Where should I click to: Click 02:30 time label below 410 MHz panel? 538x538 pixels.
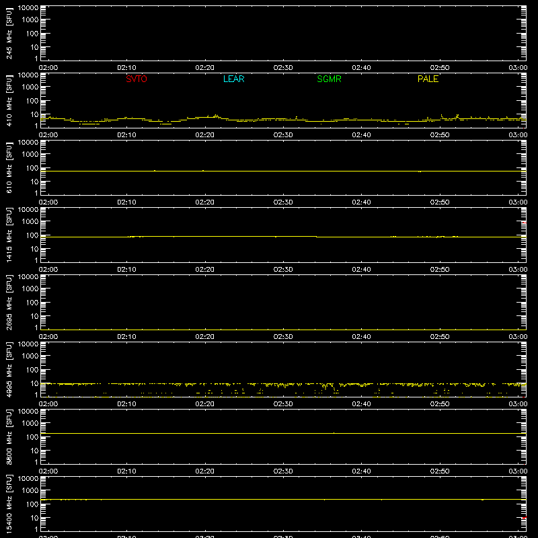tap(283, 135)
